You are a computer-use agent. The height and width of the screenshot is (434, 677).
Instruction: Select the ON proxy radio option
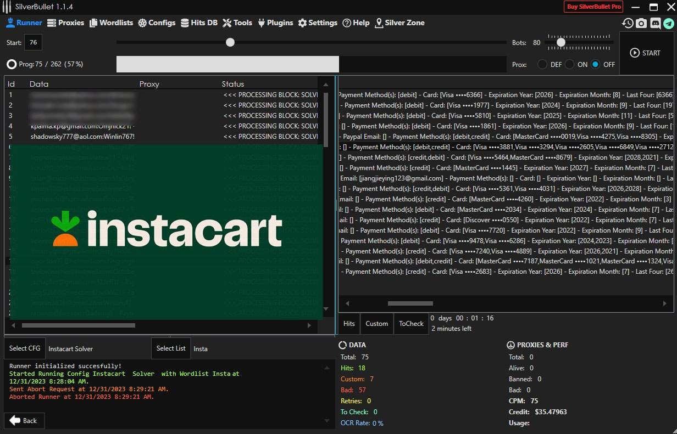coord(570,64)
